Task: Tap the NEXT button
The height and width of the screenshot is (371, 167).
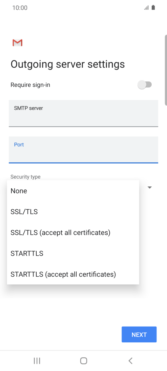Action: [139, 334]
